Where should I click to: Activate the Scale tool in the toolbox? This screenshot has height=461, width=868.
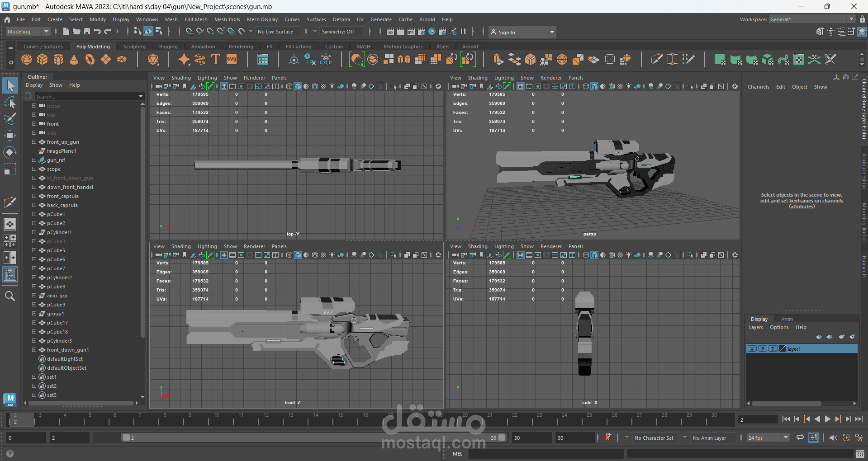10,169
